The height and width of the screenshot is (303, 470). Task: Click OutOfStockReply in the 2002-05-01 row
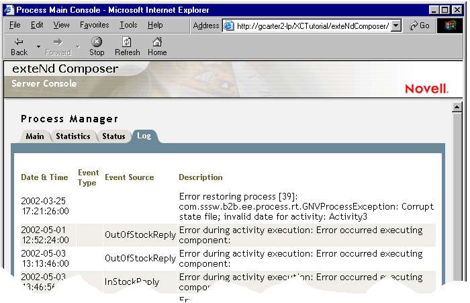140,235
